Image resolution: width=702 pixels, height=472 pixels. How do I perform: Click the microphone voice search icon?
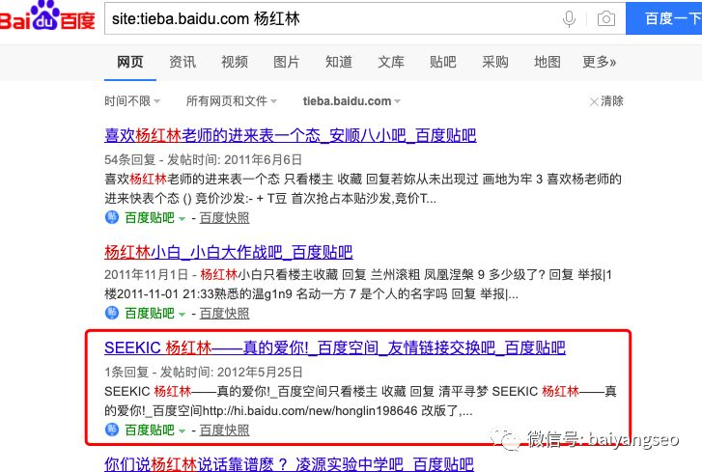pos(570,18)
